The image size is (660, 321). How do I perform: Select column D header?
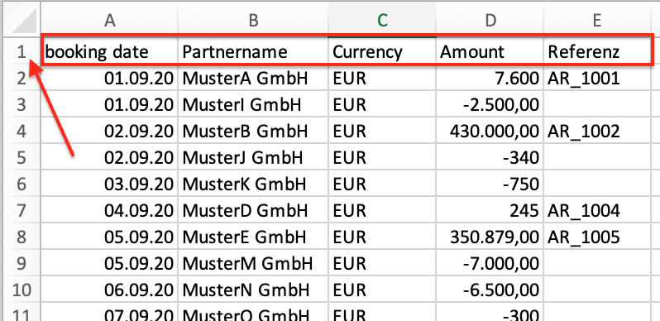pos(490,20)
